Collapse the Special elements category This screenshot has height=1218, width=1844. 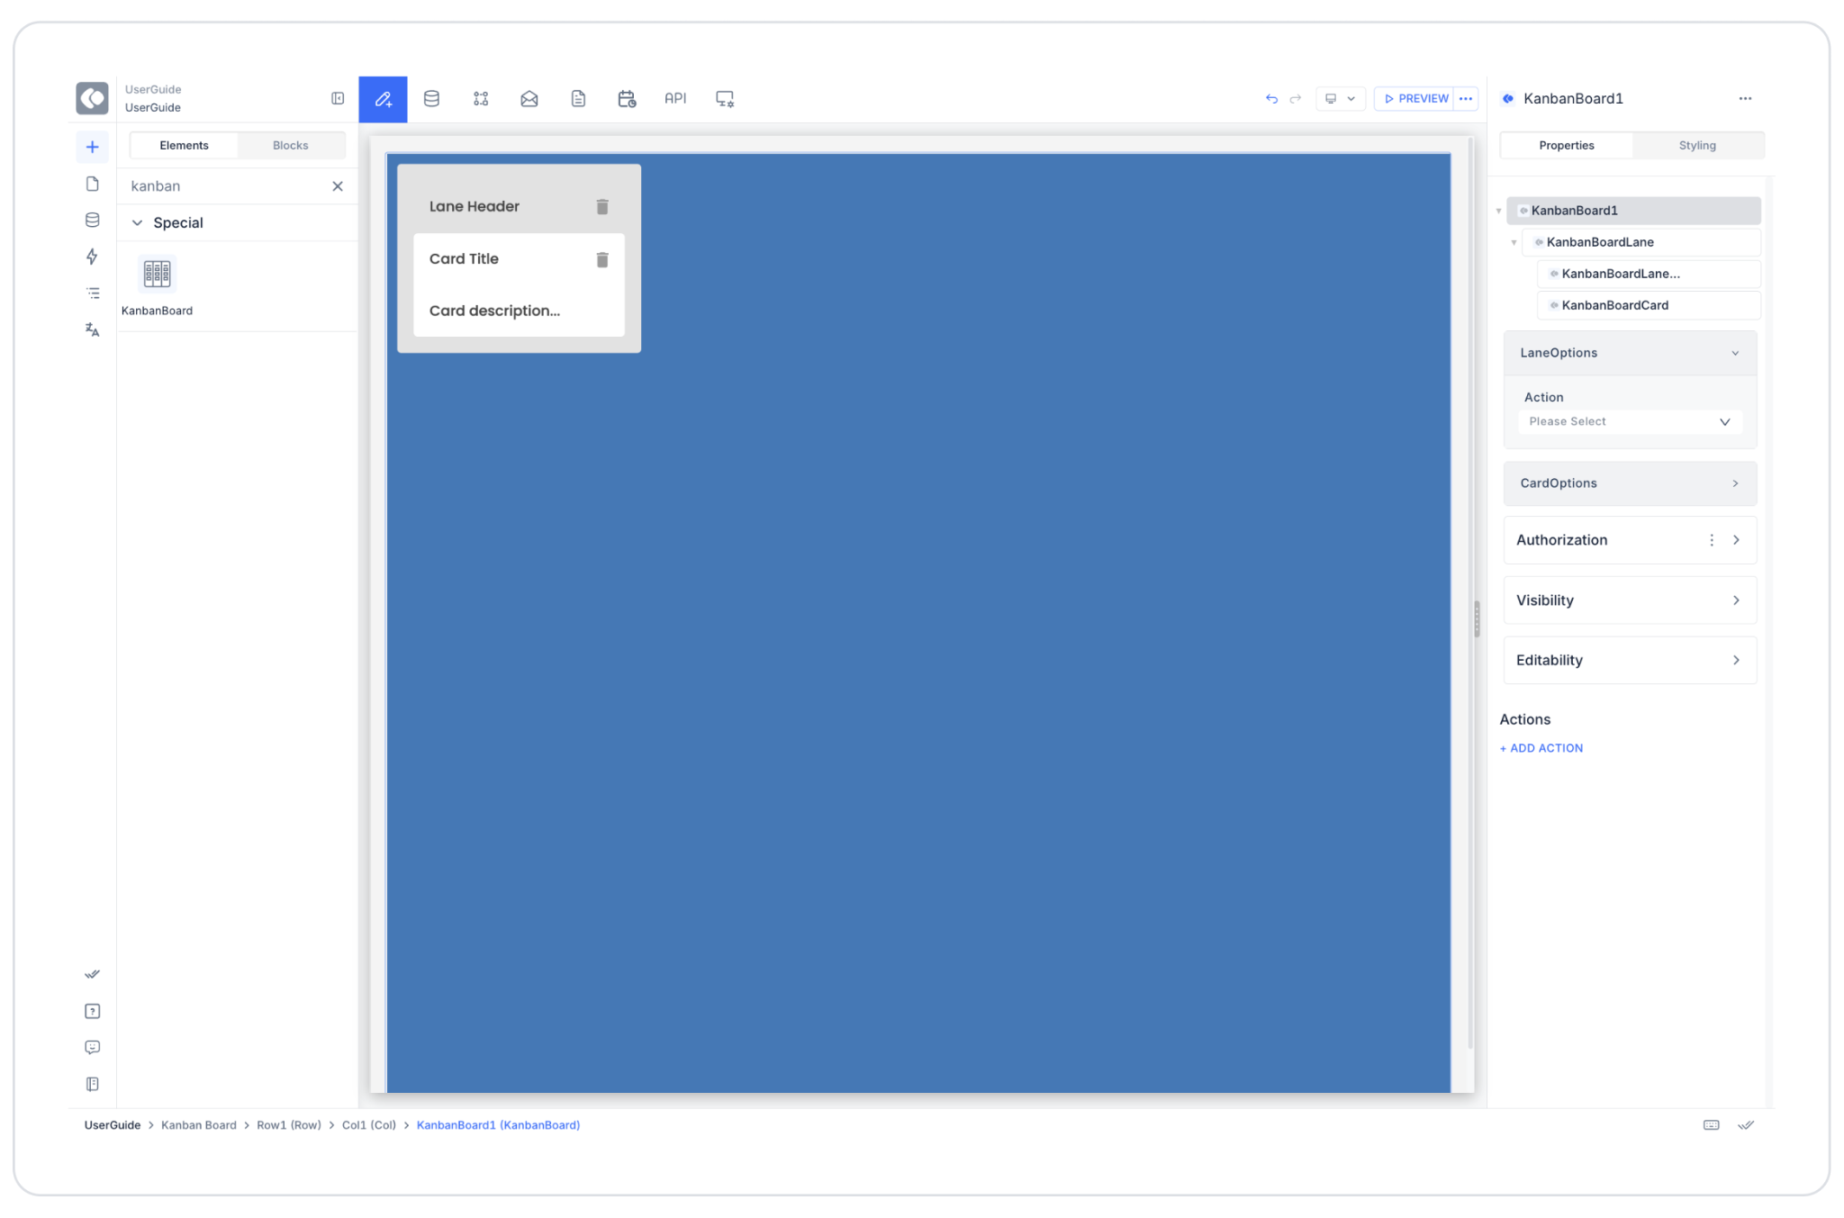[x=138, y=223]
